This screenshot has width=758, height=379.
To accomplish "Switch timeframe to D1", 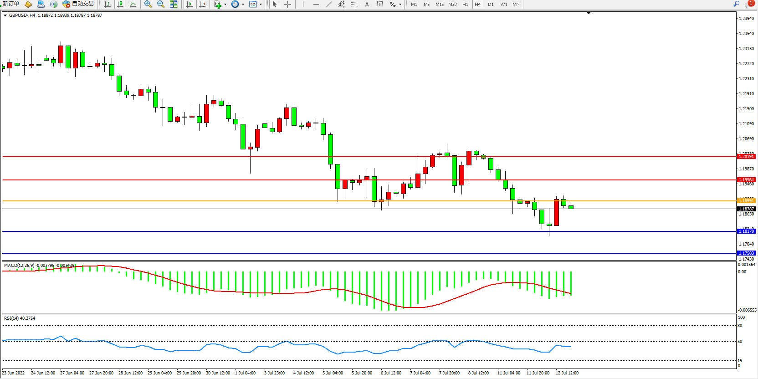I will point(491,4).
